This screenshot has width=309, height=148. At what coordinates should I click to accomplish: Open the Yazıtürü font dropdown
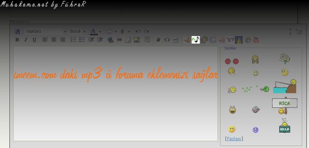tap(46, 31)
